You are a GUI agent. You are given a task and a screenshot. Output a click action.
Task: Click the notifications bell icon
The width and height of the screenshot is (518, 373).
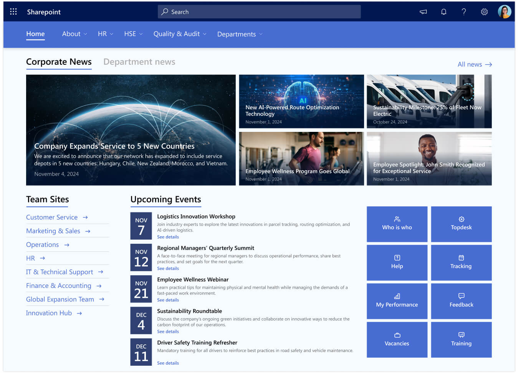(444, 12)
